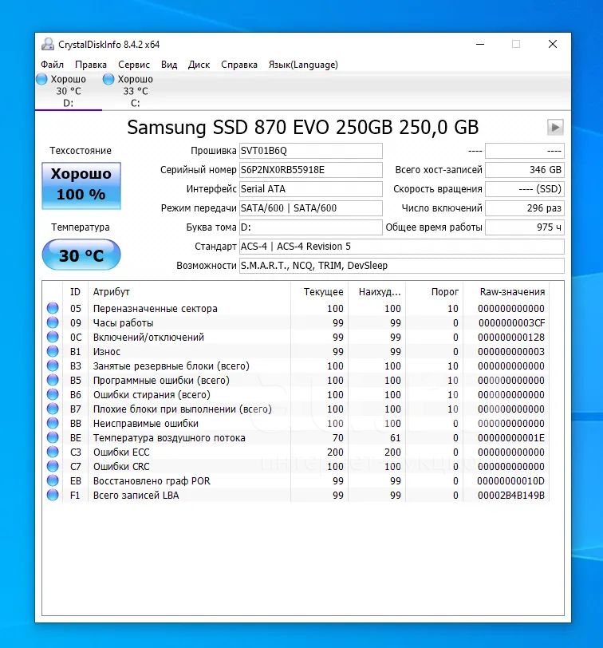Click the Наихуд... column header
Screen dimensions: 603x648
[x=377, y=292]
